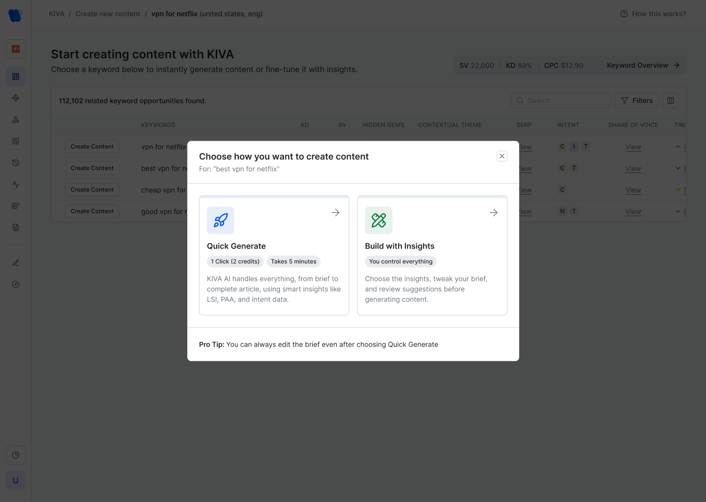The width and height of the screenshot is (706, 502).
Task: Click the 'KD 89%' metric
Action: pos(519,65)
